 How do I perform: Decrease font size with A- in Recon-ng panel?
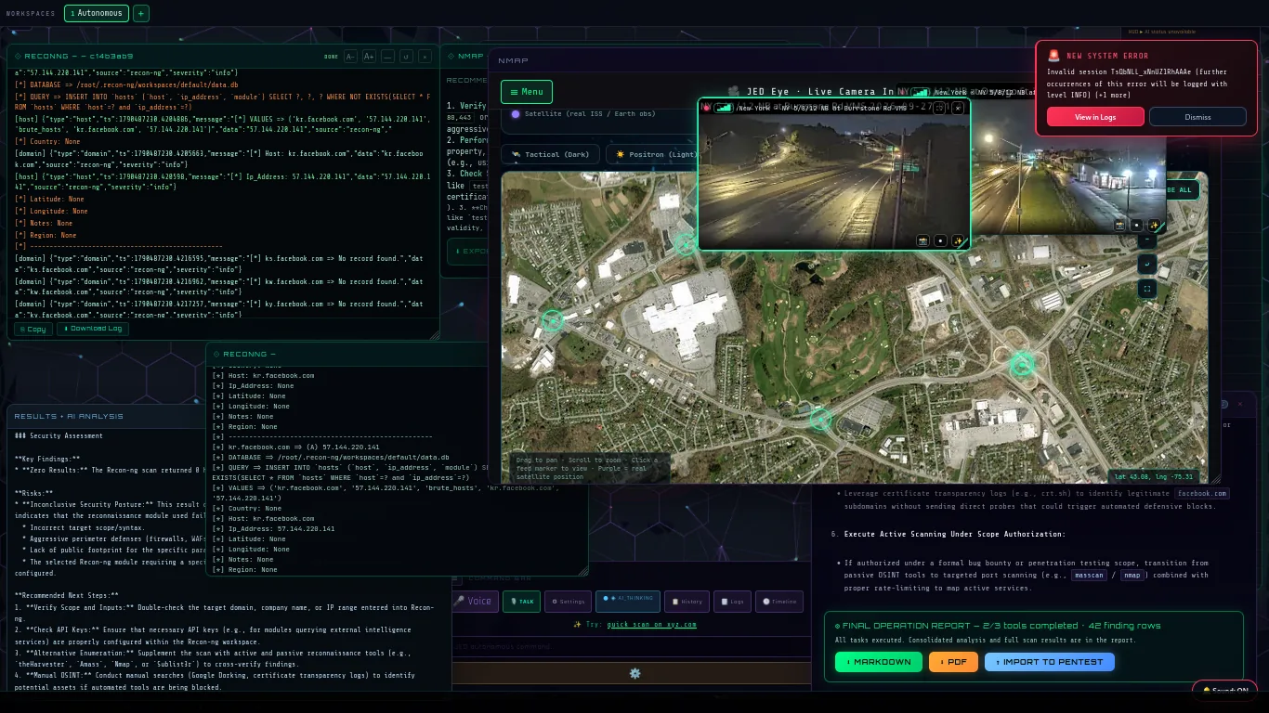(350, 57)
